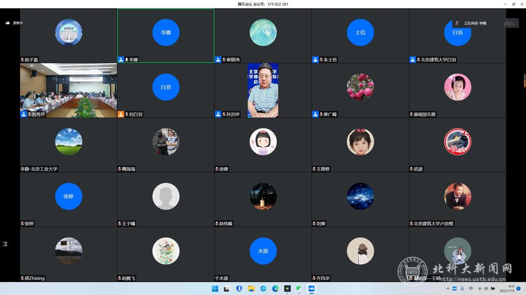Image resolution: width=526 pixels, height=295 pixels.
Task: Click the name label 李静-北京工业大学
Action: (x=39, y=169)
